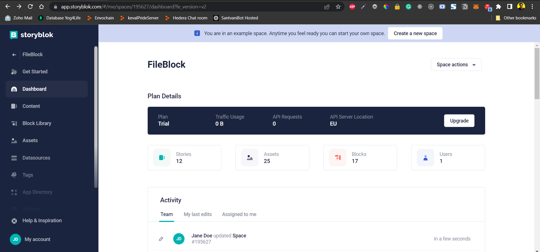Open Get Started in the sidebar
This screenshot has height=252, width=540.
47,72
